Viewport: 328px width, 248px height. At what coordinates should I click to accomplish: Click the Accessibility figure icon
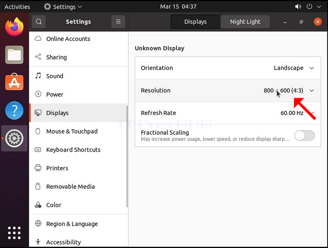(x=38, y=242)
